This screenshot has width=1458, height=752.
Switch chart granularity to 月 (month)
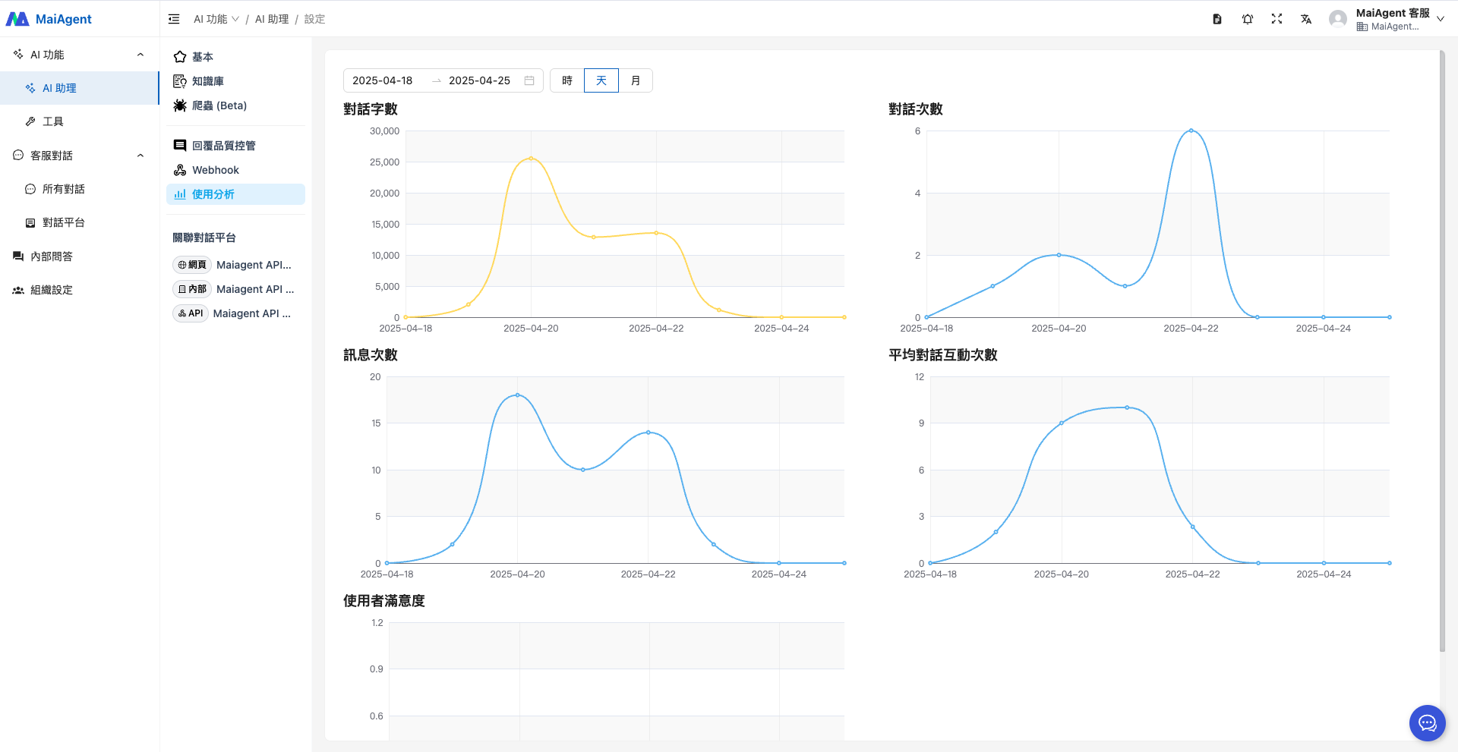[x=636, y=80]
